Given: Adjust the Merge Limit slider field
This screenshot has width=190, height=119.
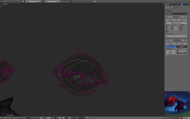Looking at the screenshot, I should [x=177, y=23].
